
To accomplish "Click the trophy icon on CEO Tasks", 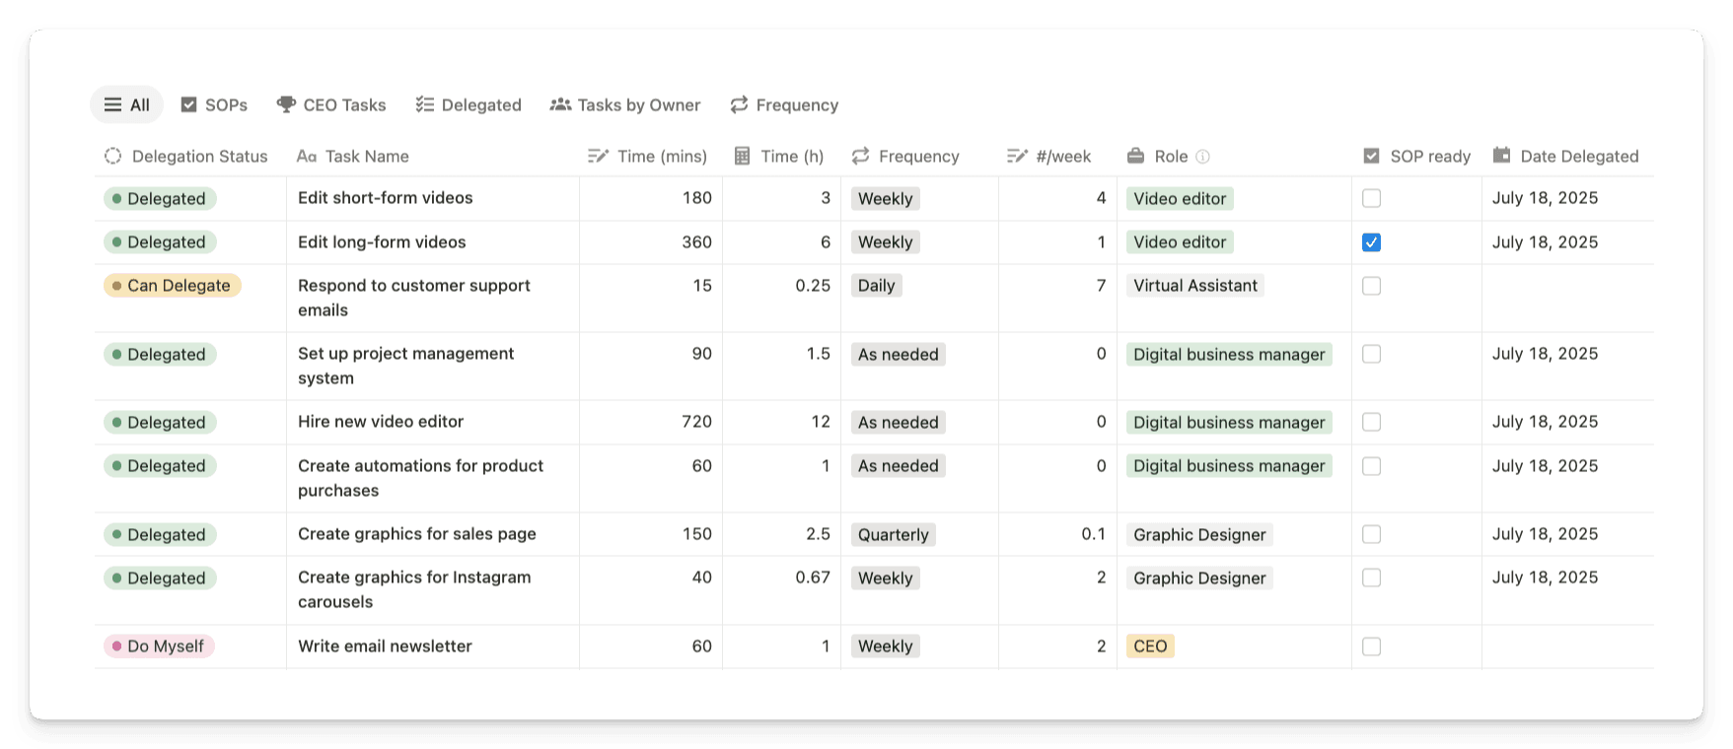I will tap(286, 104).
